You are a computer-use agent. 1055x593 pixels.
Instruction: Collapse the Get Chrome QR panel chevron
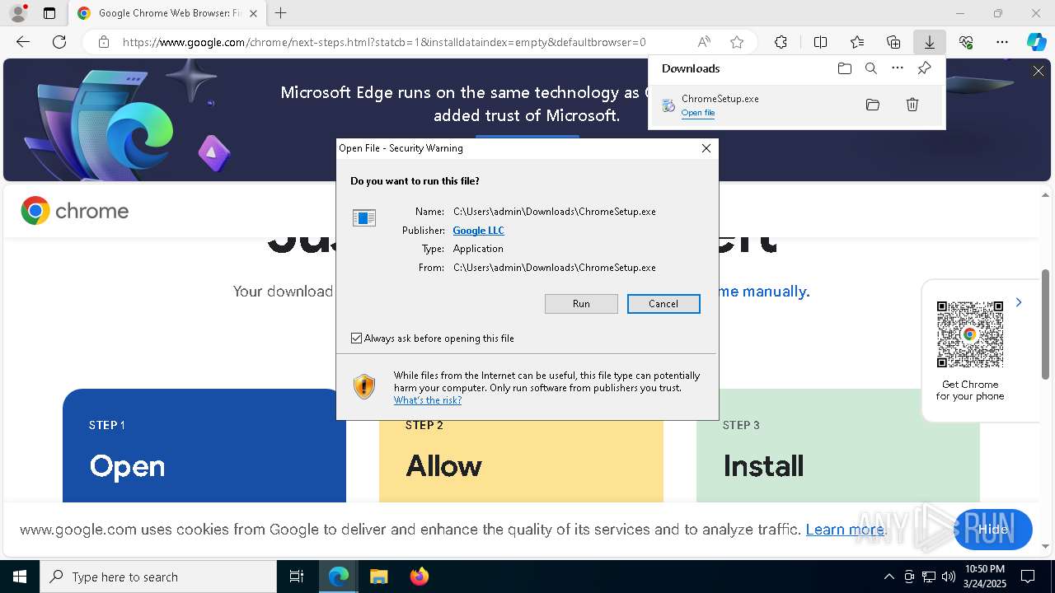(1019, 303)
